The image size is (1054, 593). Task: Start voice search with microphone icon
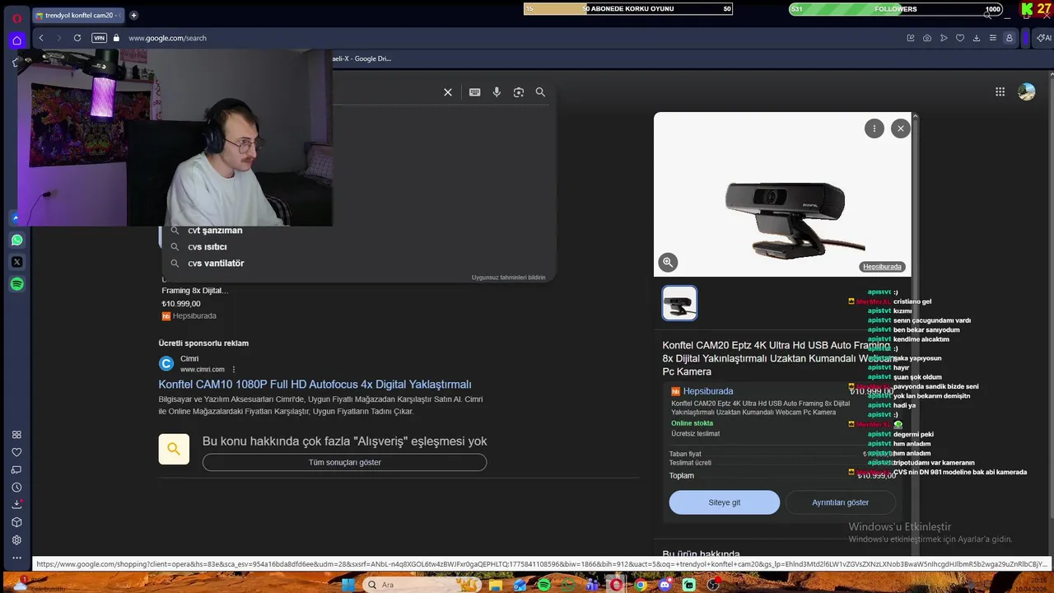point(497,92)
